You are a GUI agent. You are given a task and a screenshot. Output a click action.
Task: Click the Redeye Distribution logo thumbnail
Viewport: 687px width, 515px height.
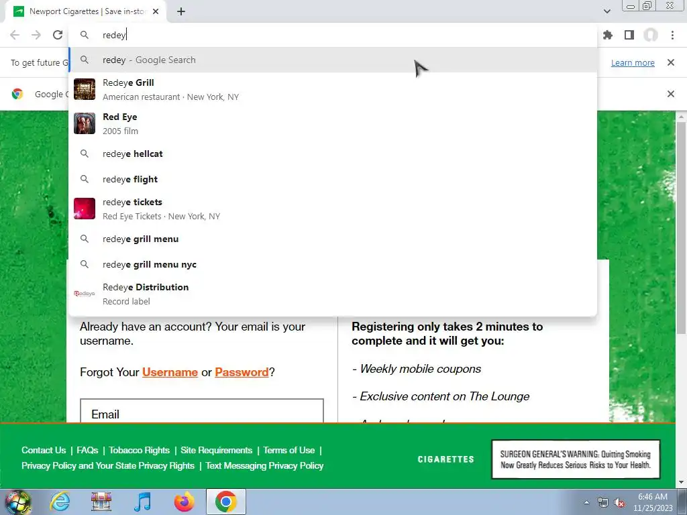pyautogui.click(x=85, y=294)
